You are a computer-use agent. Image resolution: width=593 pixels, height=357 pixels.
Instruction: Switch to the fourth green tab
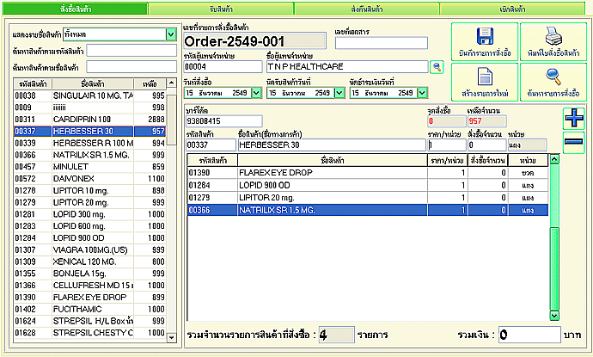[512, 9]
